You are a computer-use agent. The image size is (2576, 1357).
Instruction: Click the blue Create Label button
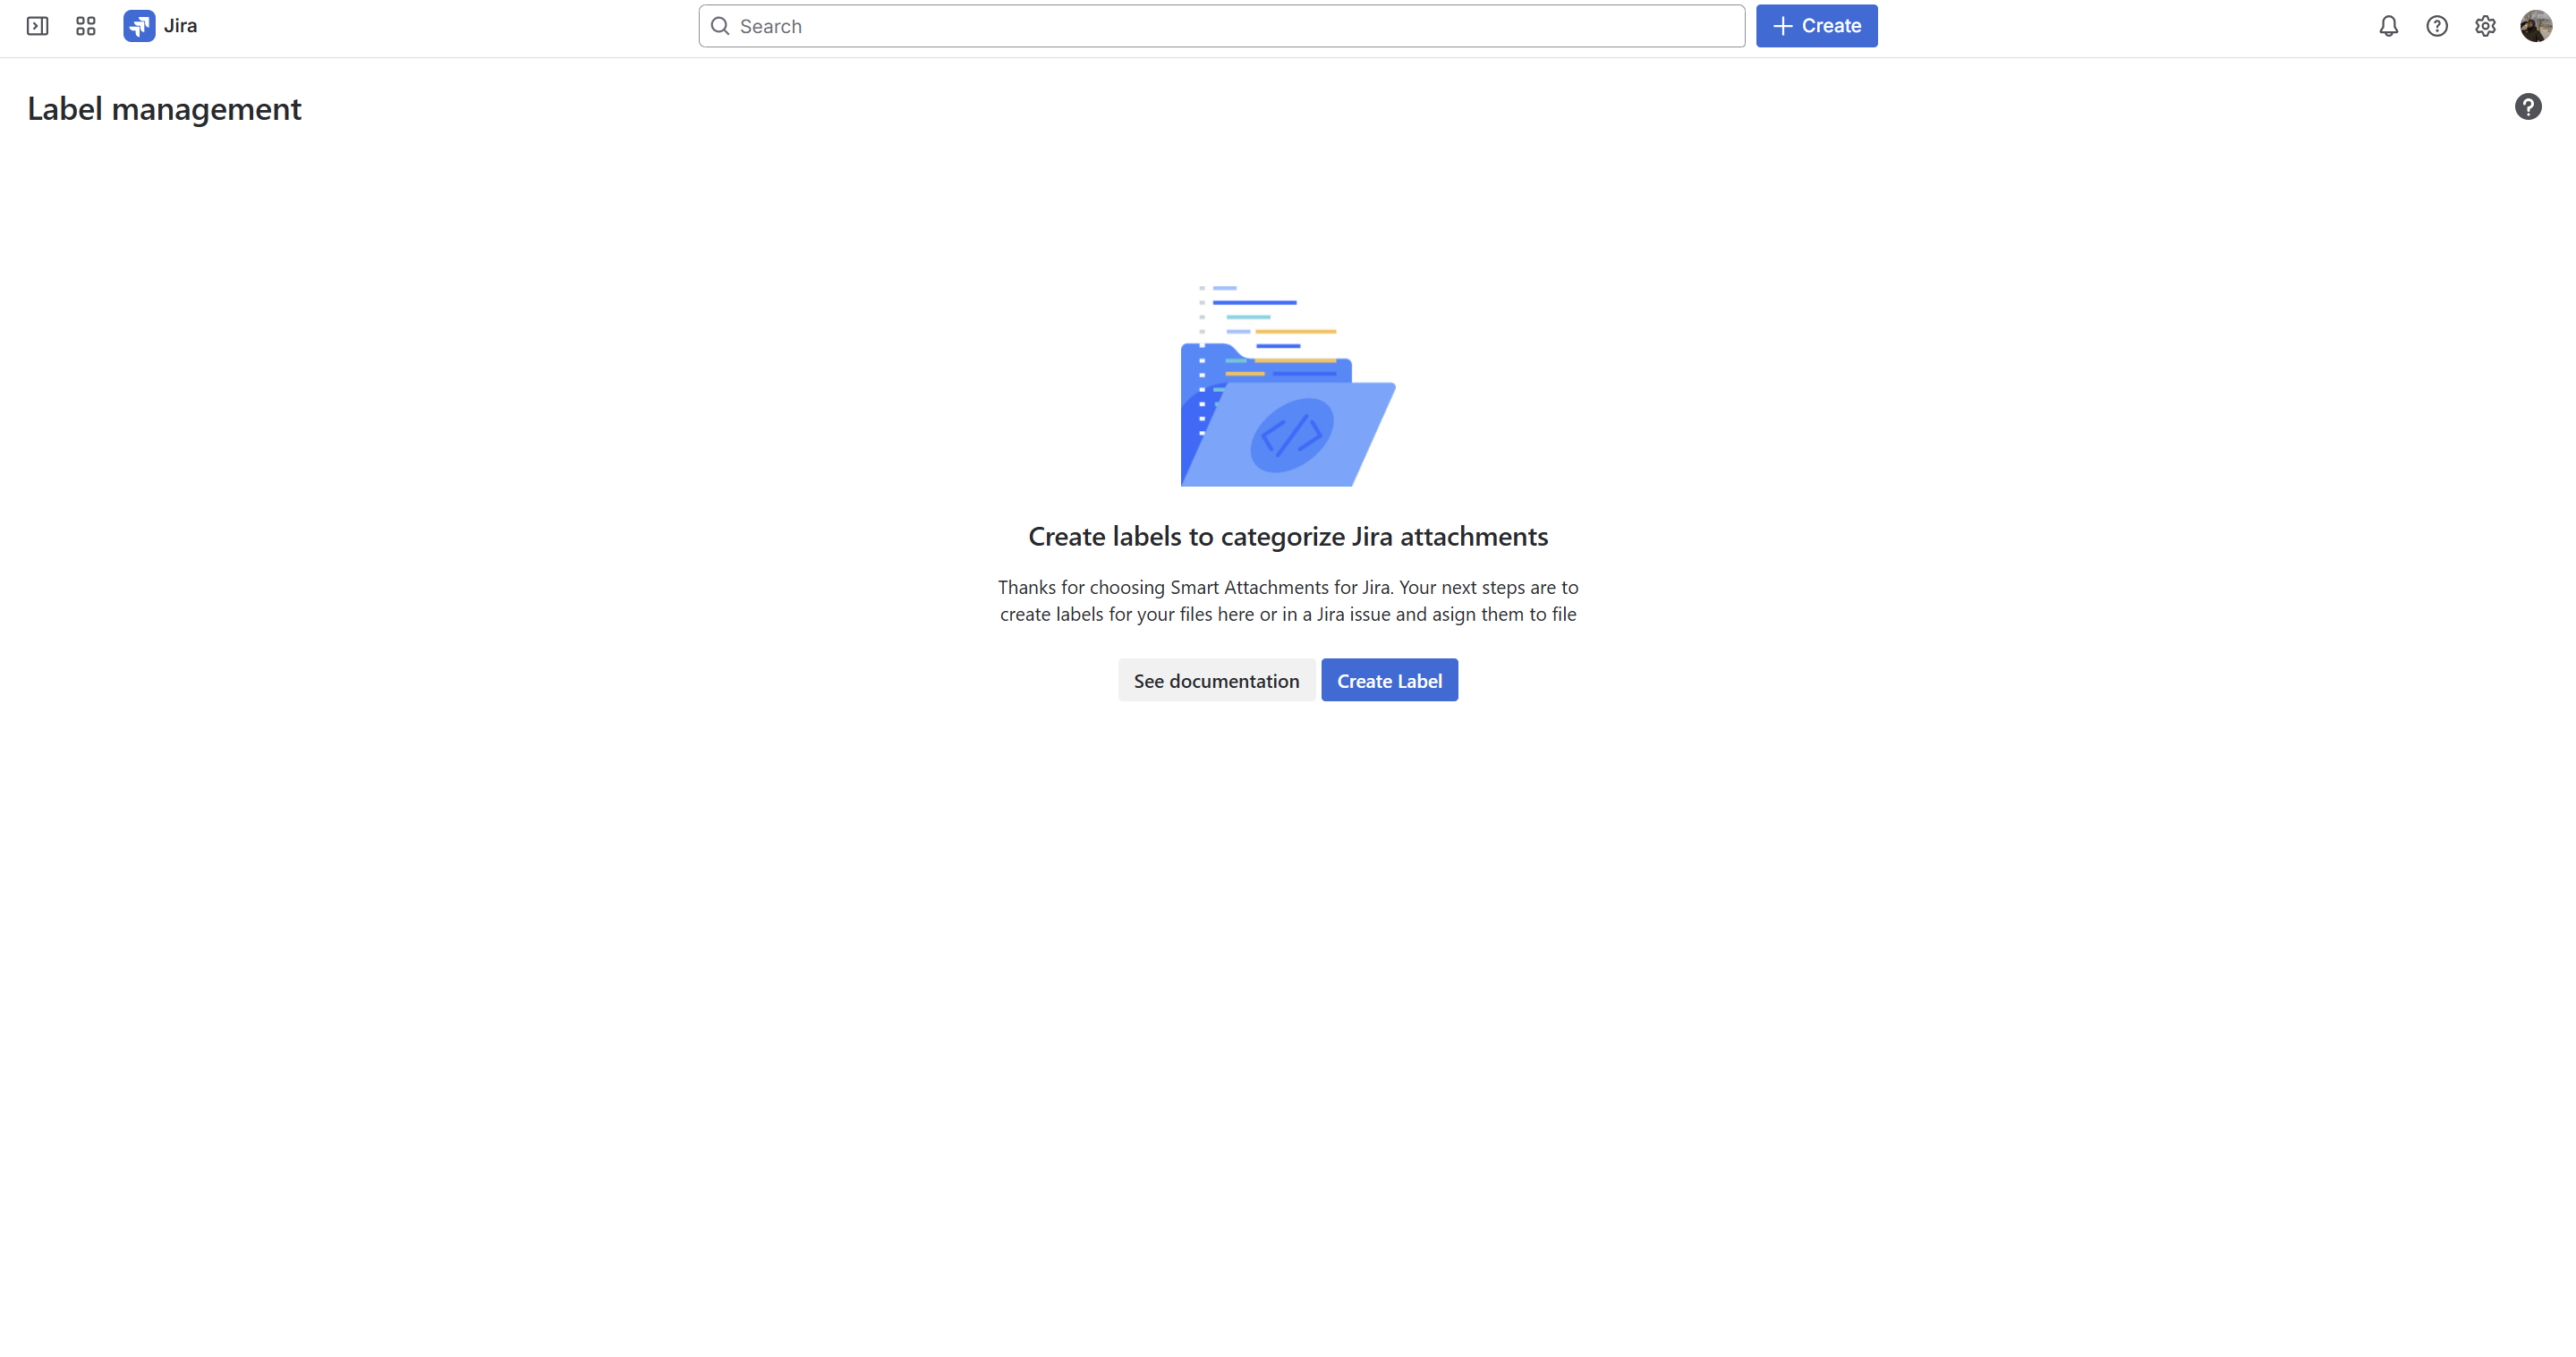coord(1389,680)
